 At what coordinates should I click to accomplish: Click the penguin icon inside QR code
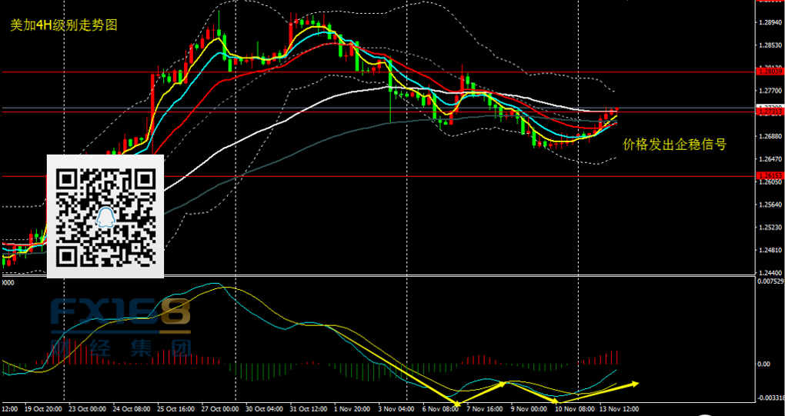point(105,218)
